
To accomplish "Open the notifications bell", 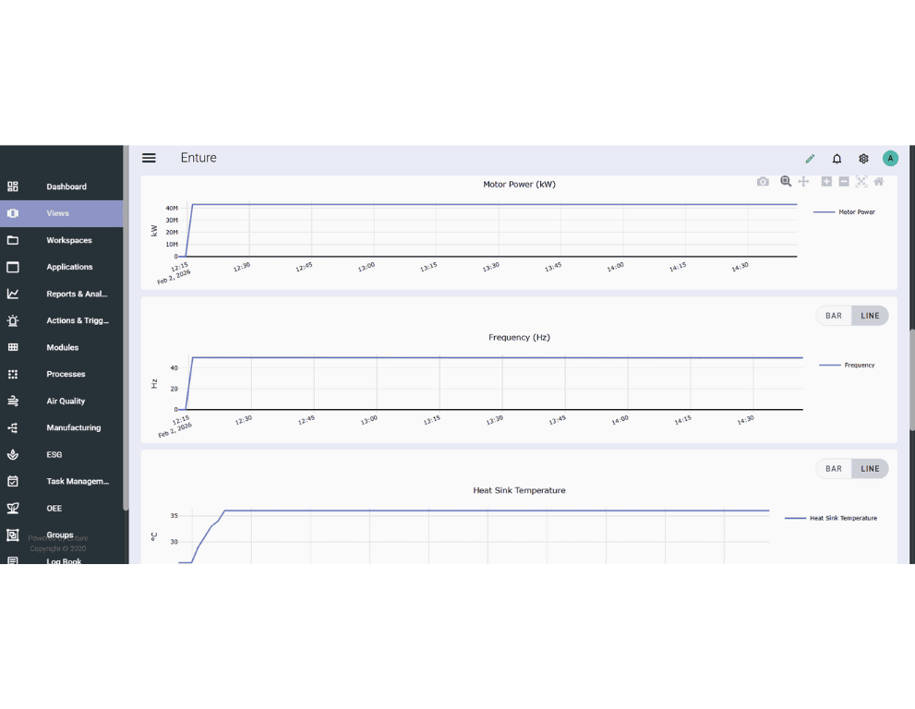I will click(x=837, y=159).
